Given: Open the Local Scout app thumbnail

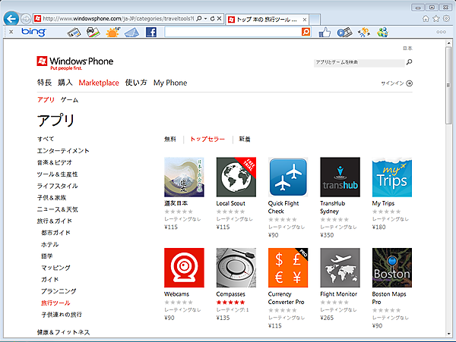Looking at the screenshot, I should click(236, 177).
